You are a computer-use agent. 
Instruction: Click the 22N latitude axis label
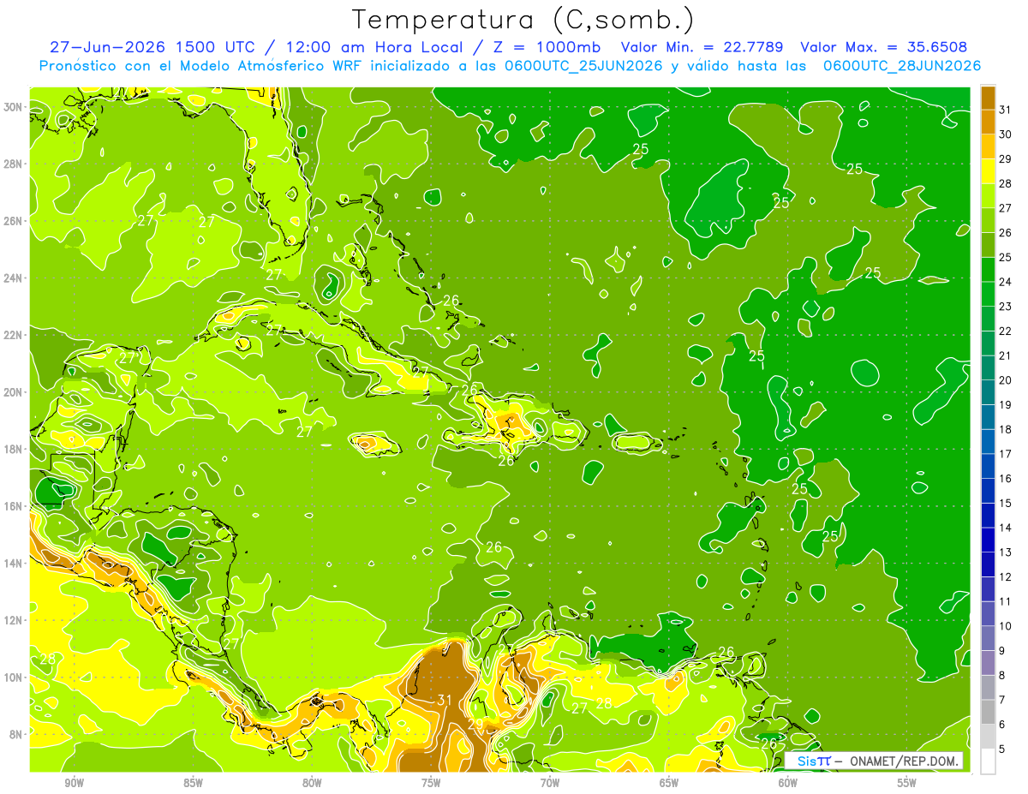(x=13, y=335)
